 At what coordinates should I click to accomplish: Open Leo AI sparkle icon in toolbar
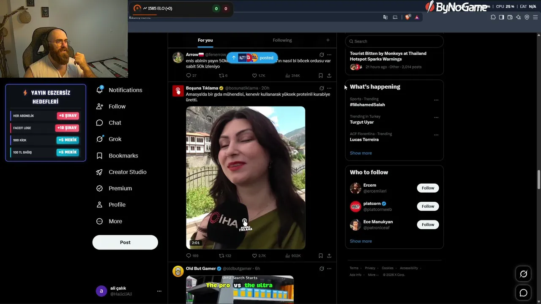[519, 17]
